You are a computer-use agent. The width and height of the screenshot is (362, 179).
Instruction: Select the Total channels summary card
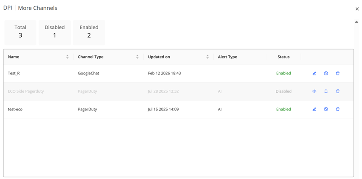point(20,32)
